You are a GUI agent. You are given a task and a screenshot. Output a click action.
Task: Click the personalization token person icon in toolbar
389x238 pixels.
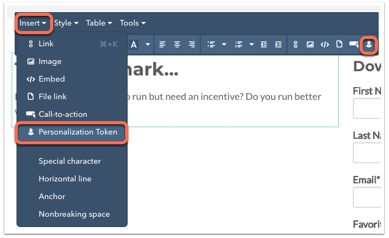pyautogui.click(x=369, y=44)
